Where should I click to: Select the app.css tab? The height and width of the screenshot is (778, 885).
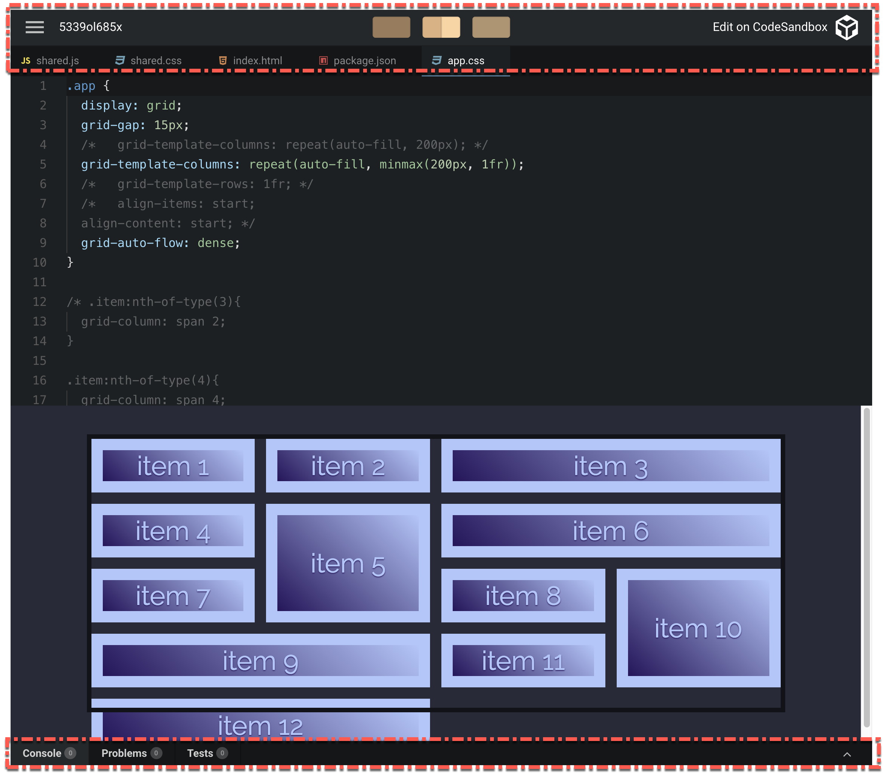point(466,60)
